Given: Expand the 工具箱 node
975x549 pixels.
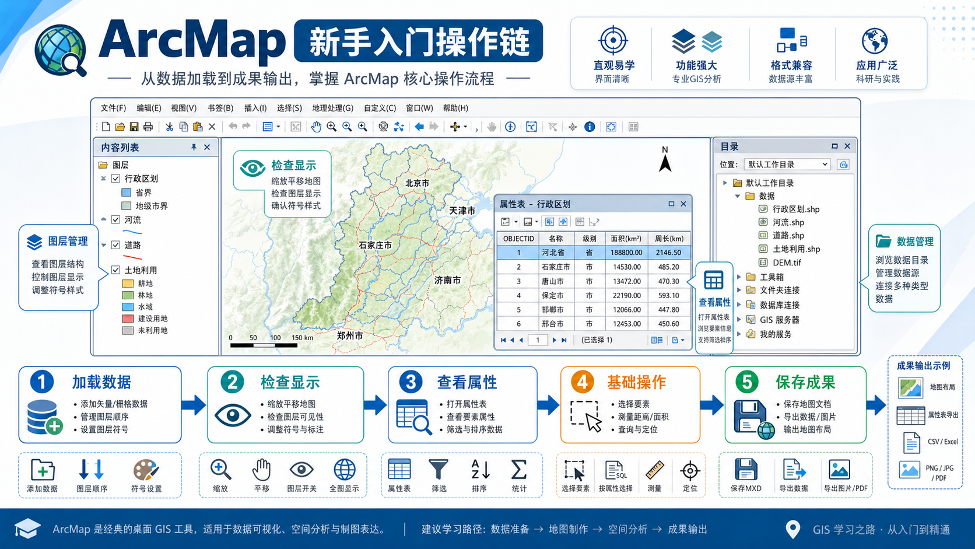Looking at the screenshot, I should click(738, 277).
